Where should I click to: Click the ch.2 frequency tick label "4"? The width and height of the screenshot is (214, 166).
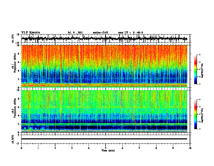tap(19, 116)
